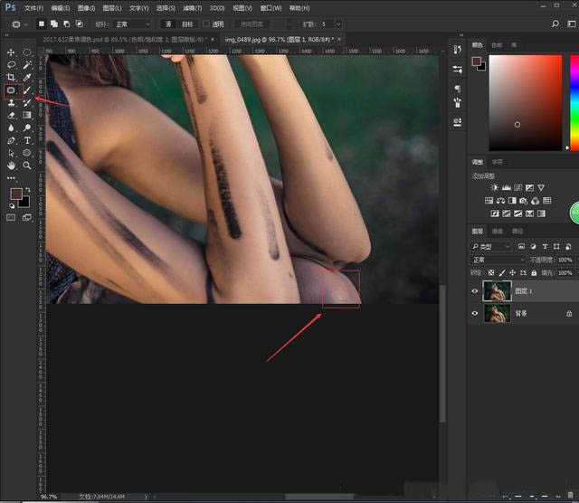
Task: Select the Hand tool
Action: tap(12, 166)
